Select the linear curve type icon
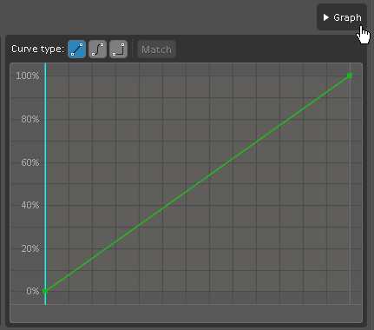The image size is (374, 330). coord(76,49)
